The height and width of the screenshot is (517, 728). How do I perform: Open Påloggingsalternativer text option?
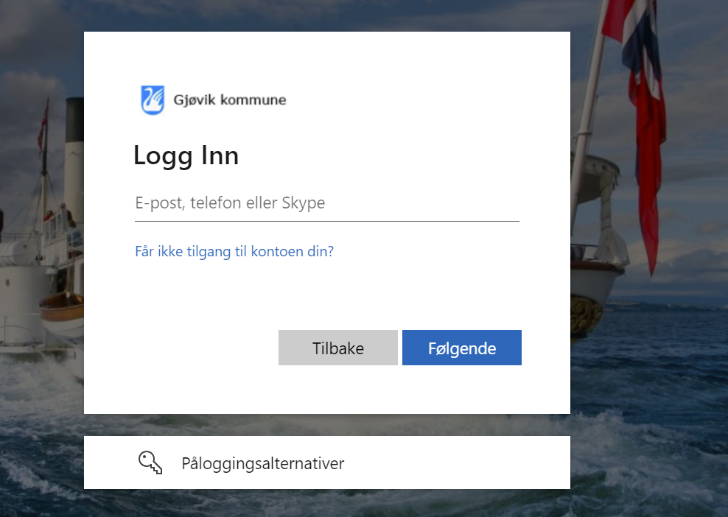tap(262, 463)
